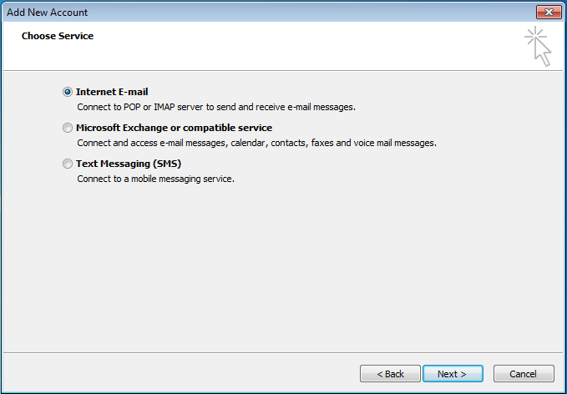This screenshot has width=567, height=394.
Task: Click the "Microsoft Exchange or compatible service" label
Action: [174, 128]
